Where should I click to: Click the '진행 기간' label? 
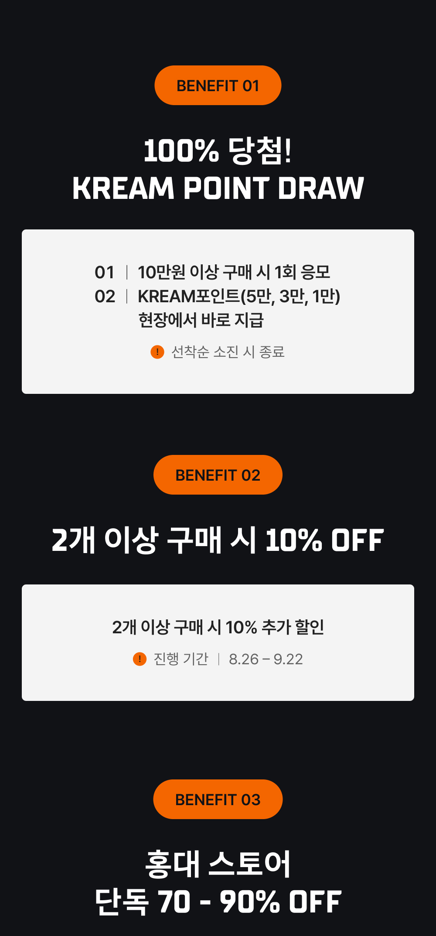click(x=181, y=659)
